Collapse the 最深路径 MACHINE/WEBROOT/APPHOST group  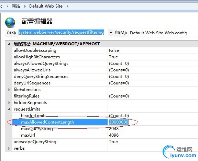point(9,44)
